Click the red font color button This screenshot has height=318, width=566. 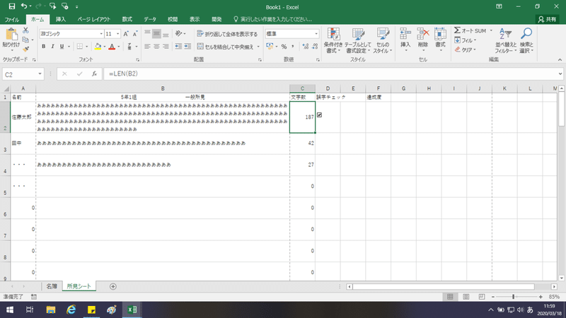click(112, 47)
